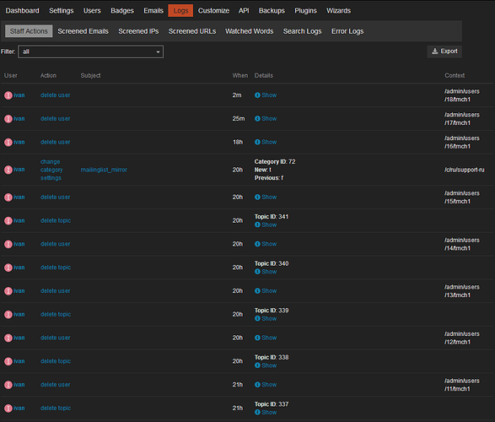
Task: Click the delete topic action for Topic 340
Action: (x=56, y=268)
